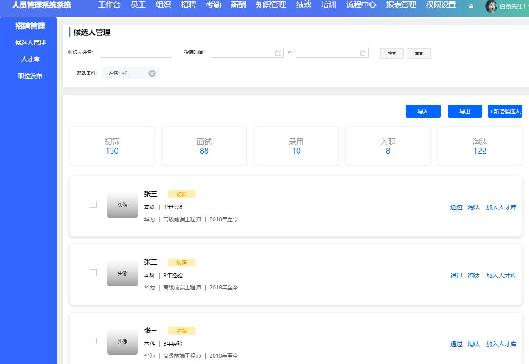The height and width of the screenshot is (364, 529).
Task: Check the first 张三 candidate checkbox
Action: (93, 204)
